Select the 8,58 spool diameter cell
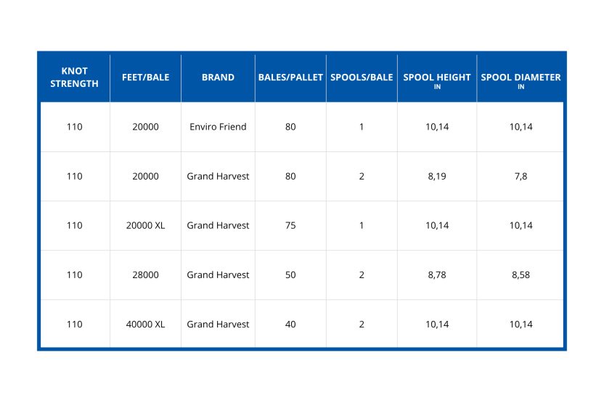The image size is (604, 402). tap(521, 275)
